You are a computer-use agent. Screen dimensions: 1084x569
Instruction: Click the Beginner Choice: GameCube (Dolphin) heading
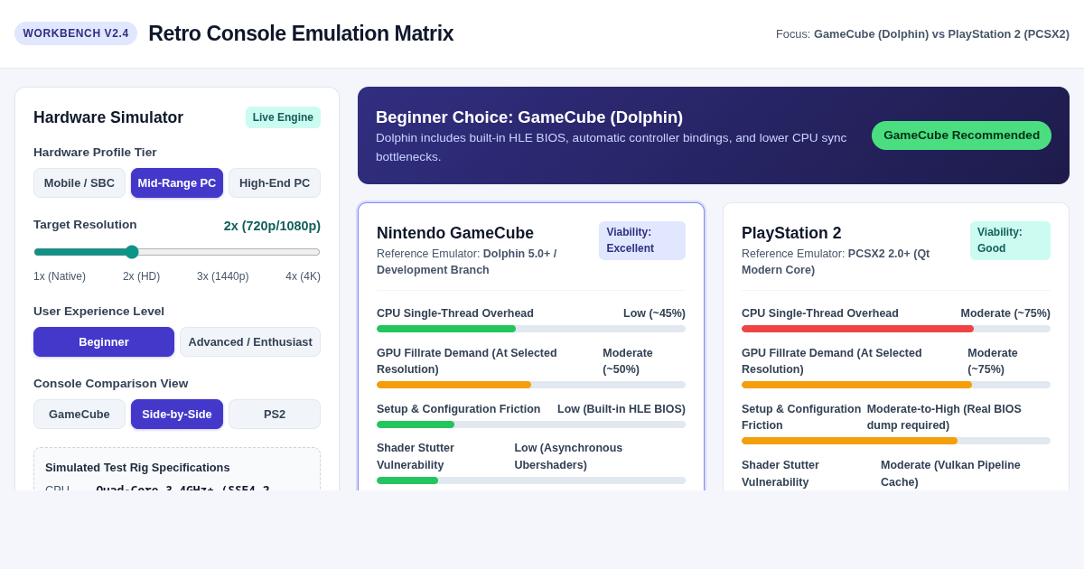click(x=529, y=117)
